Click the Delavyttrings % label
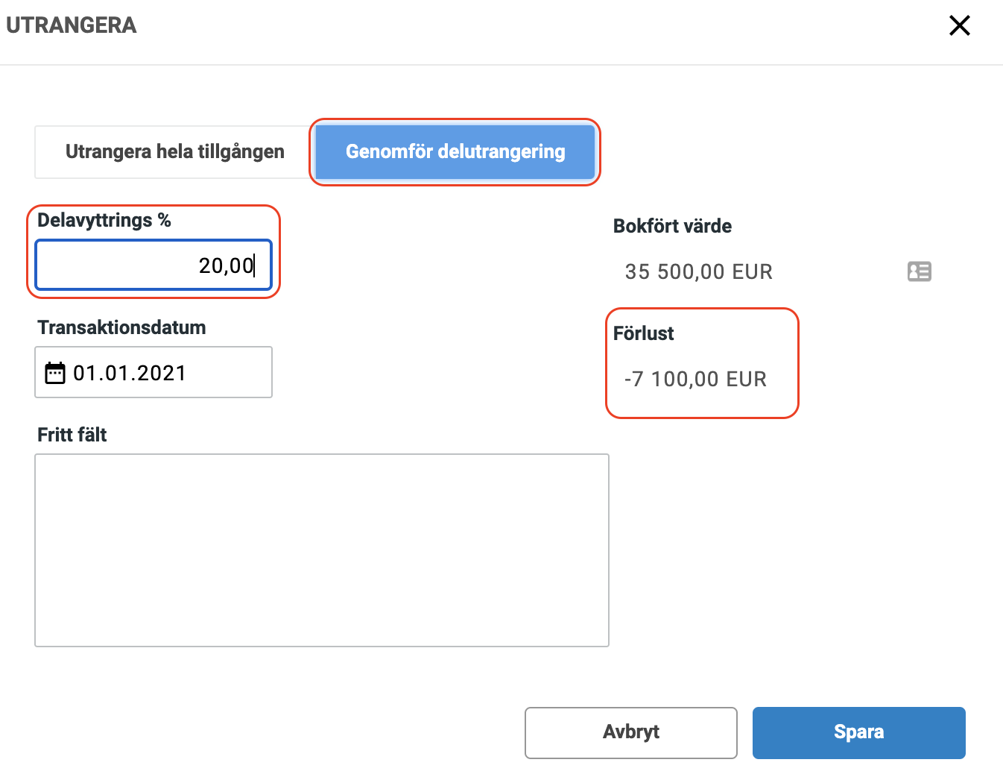 pos(104,220)
